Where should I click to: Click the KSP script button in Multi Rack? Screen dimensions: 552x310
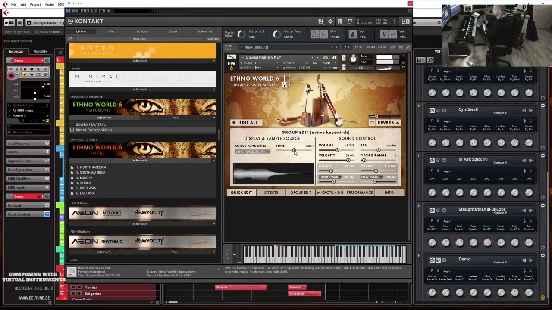393,47
